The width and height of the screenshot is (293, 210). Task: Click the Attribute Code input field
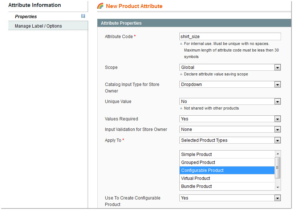(x=230, y=36)
